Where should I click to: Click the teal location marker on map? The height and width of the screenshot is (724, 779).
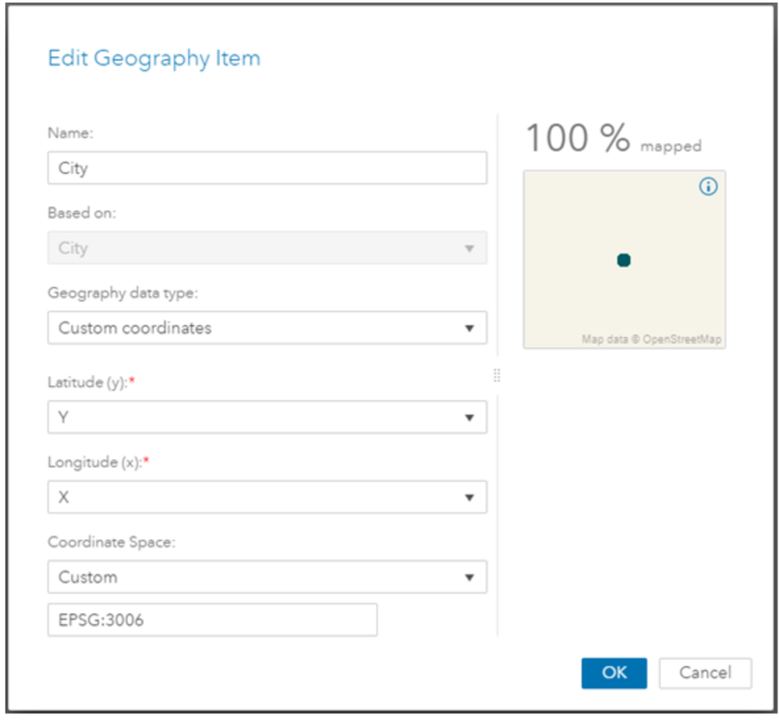623,261
